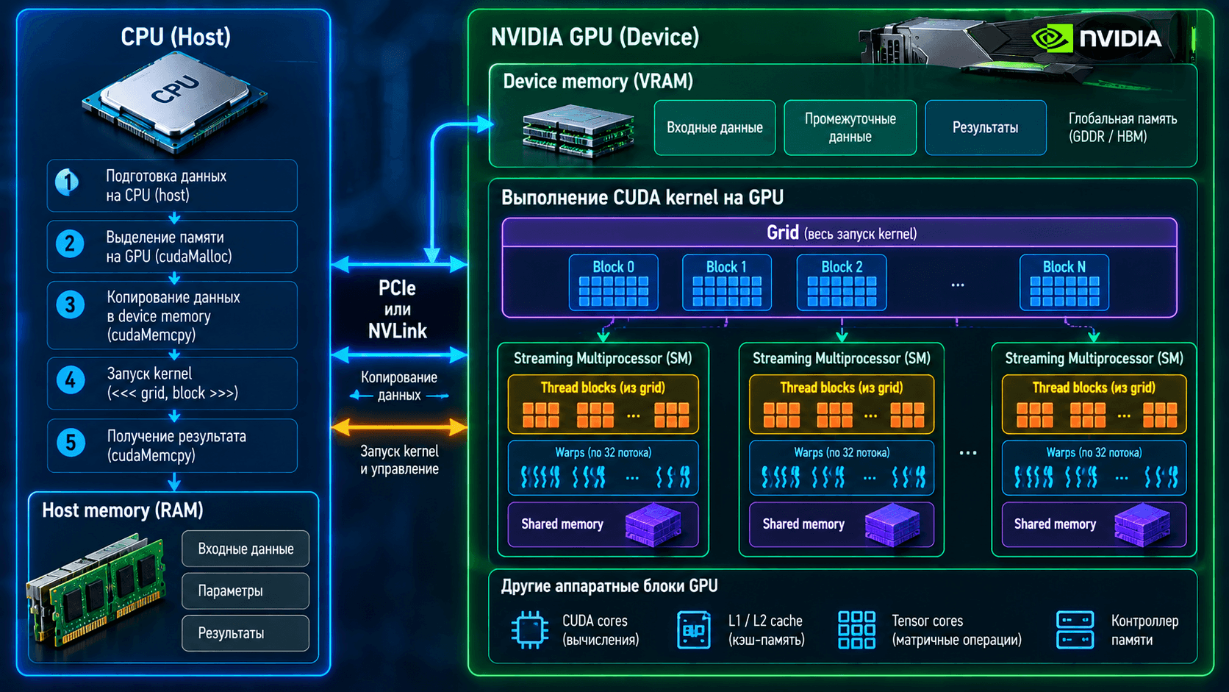The width and height of the screenshot is (1229, 692).
Task: Click 'Результаты' box in Host memory
Action: 246,633
